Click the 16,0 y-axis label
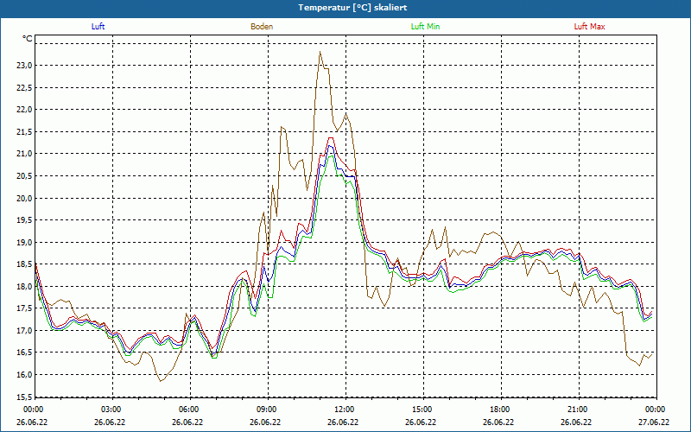 coord(25,374)
